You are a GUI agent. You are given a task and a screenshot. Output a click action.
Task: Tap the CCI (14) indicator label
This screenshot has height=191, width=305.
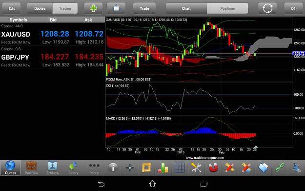(118, 85)
